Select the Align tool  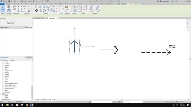pyautogui.click(x=36, y=7)
